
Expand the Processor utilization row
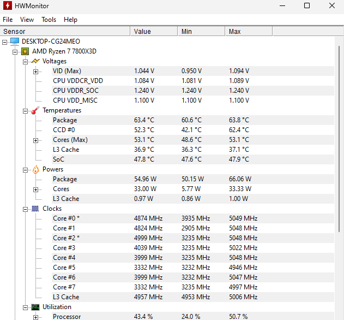click(x=35, y=317)
